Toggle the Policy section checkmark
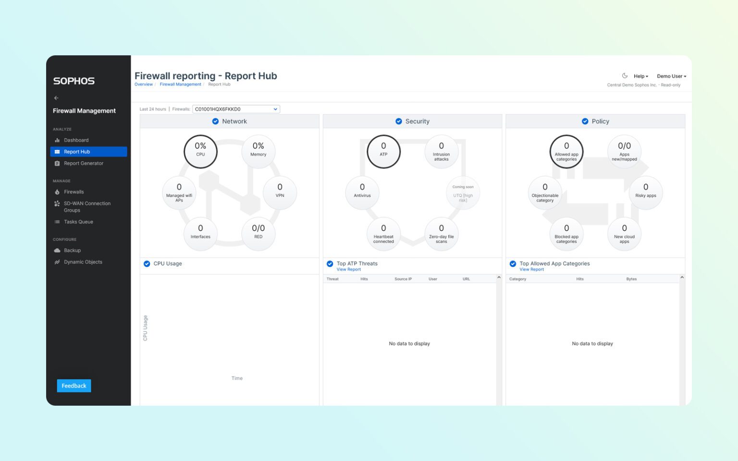 point(585,121)
